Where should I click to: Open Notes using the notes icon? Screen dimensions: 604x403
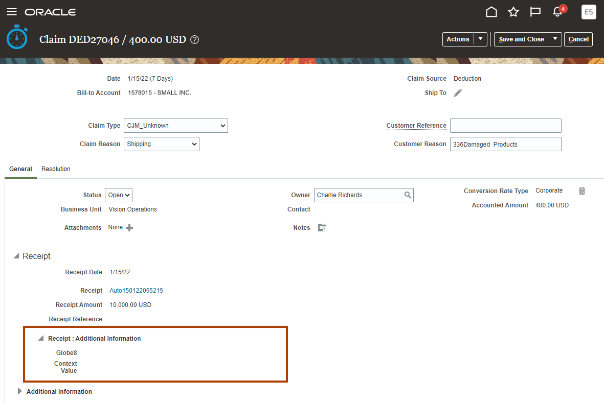tap(321, 227)
